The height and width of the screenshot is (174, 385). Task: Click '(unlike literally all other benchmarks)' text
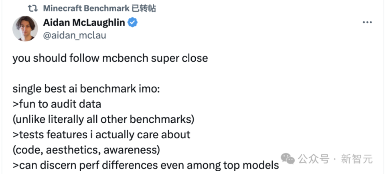coord(103,119)
